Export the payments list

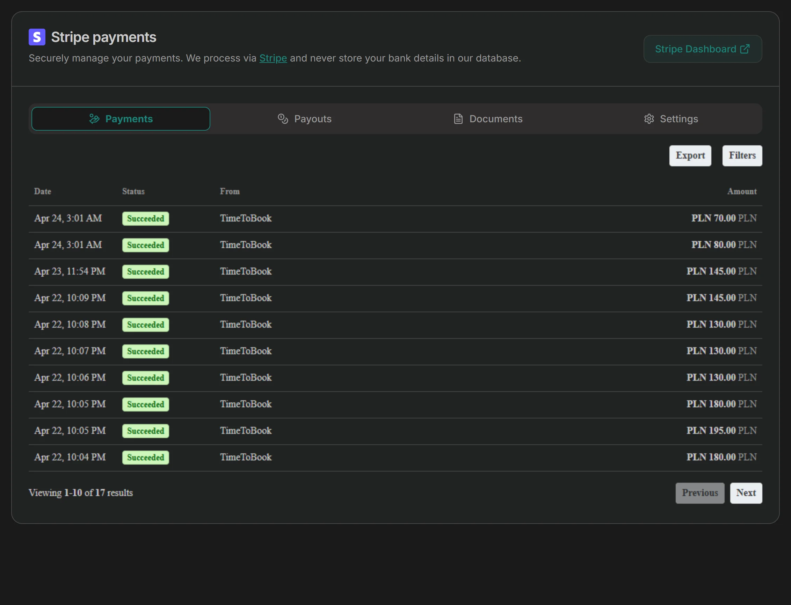click(x=690, y=155)
